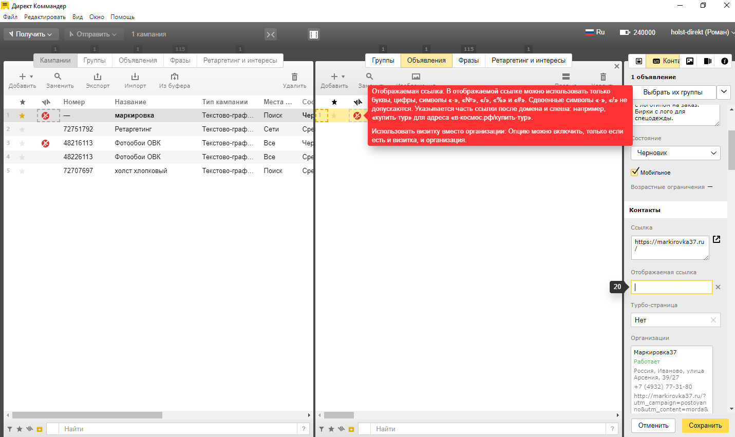Viewport: 735px width, 437px height.
Task: Toggle the changes filter icon below campaigns list
Action: [x=30, y=429]
